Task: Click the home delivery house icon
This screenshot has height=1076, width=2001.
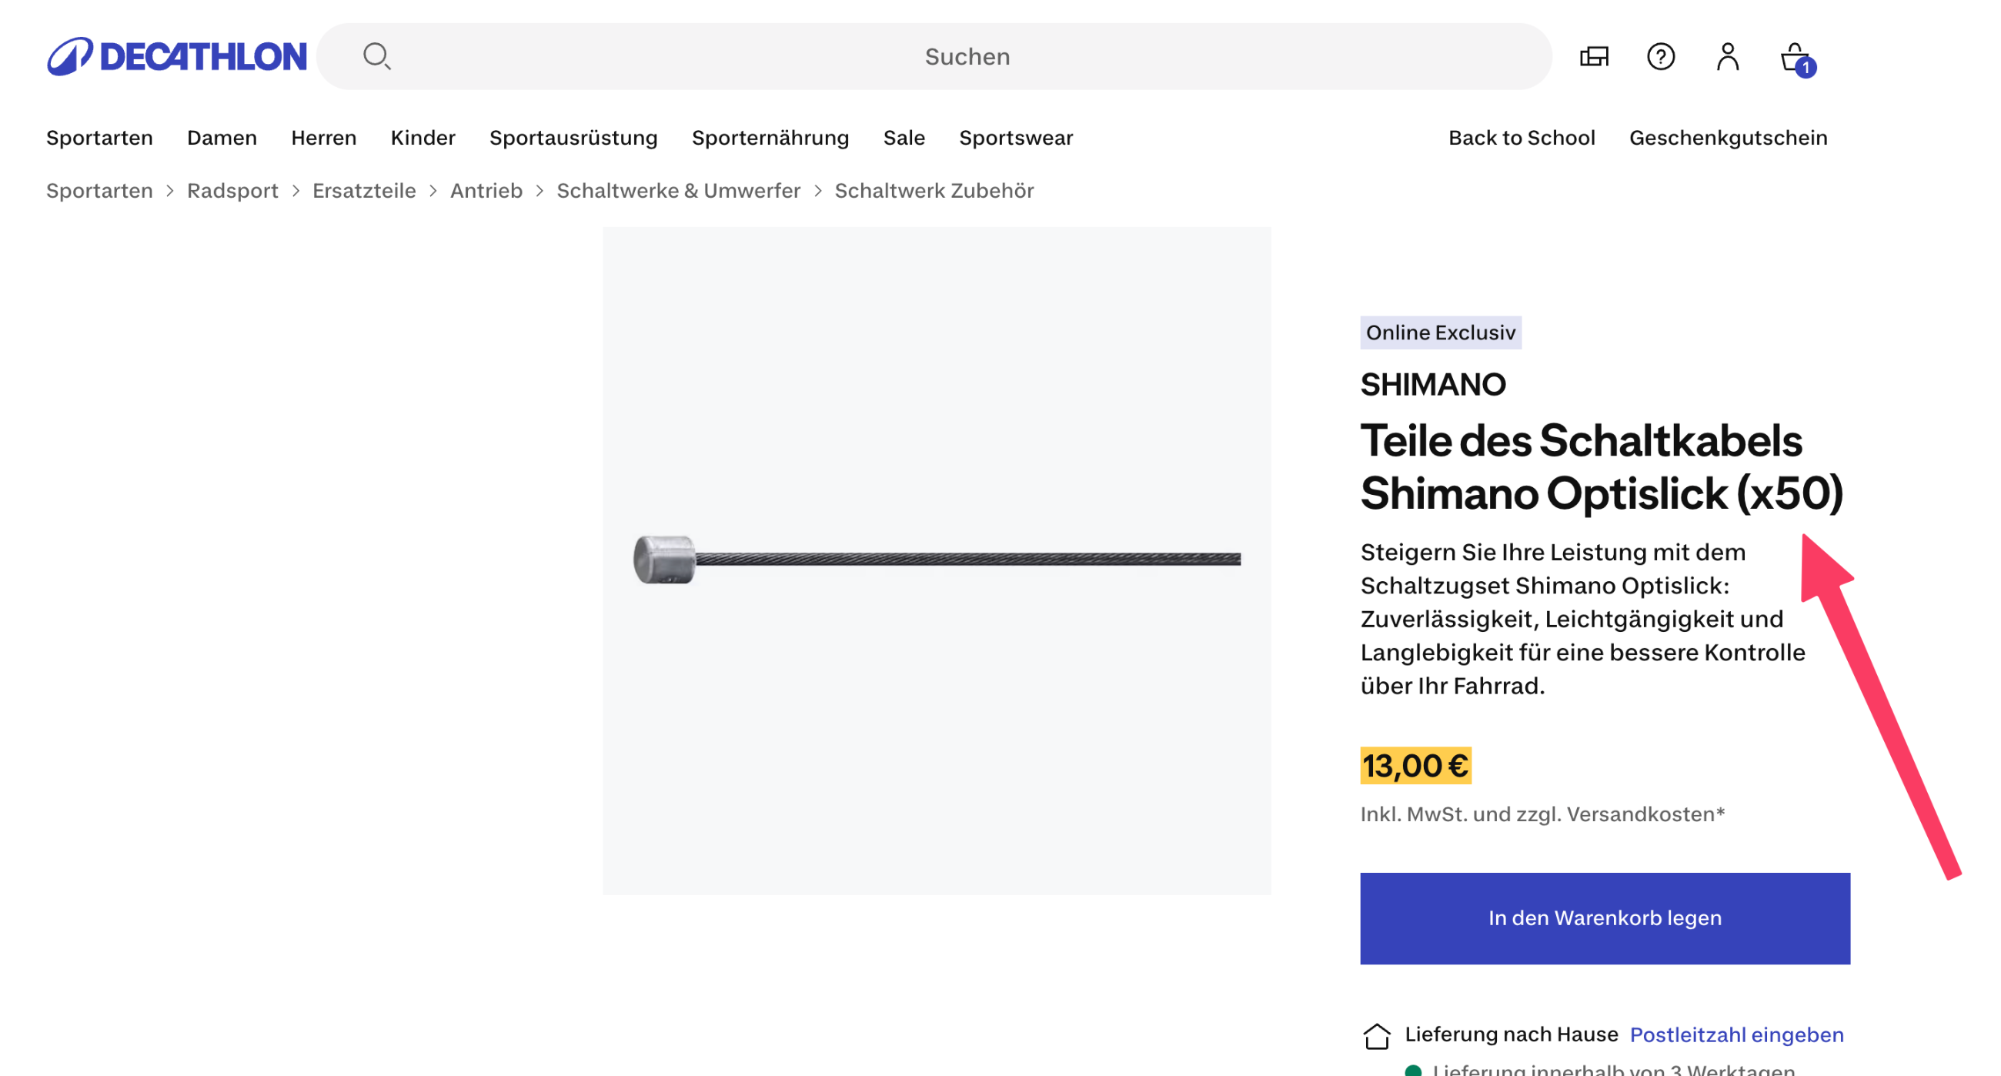Action: coord(1377,1035)
